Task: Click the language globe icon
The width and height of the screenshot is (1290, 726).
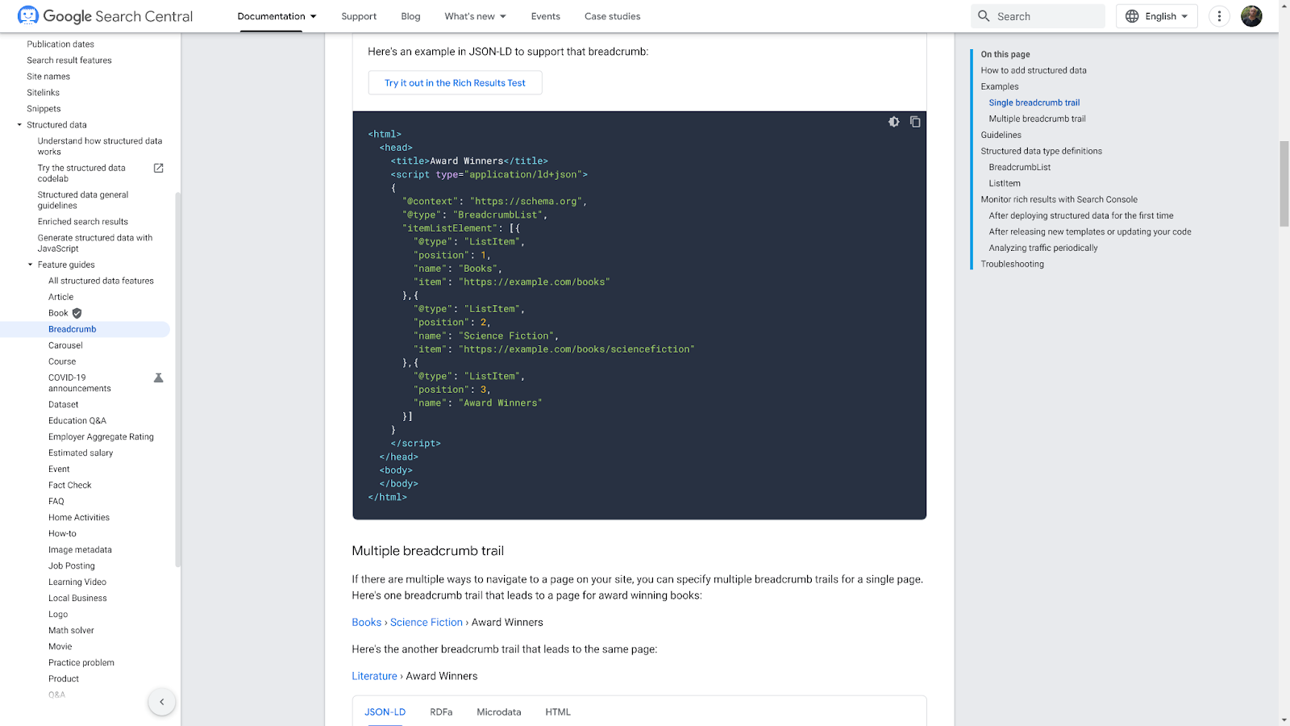Action: [x=1132, y=16]
